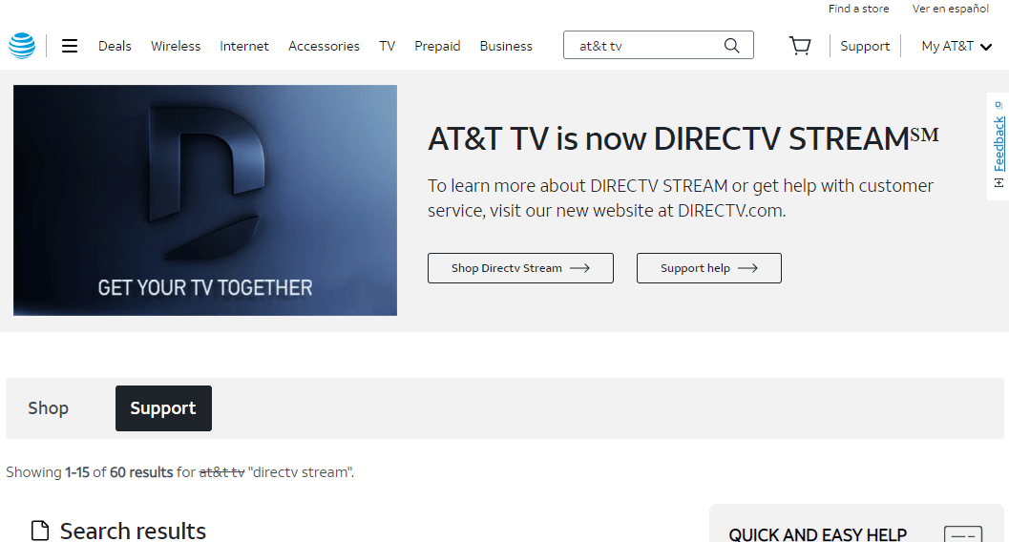Click the Shop Directv Stream button

(x=520, y=268)
